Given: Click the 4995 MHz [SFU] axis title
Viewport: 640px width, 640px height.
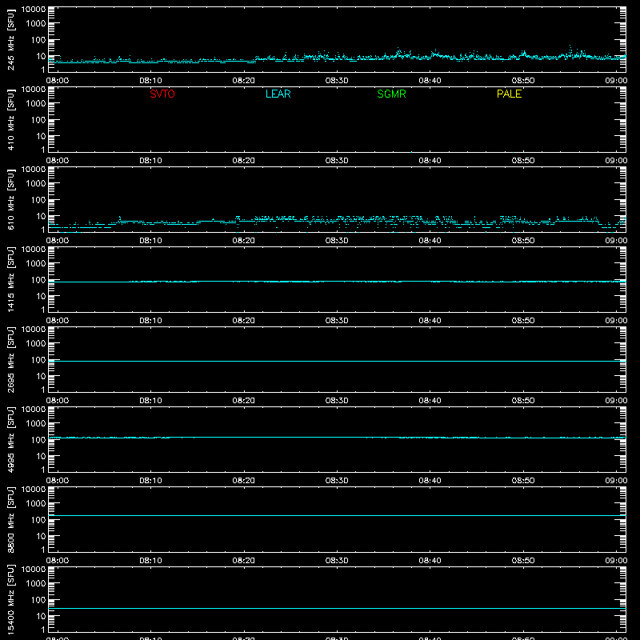Looking at the screenshot, I should coord(11,439).
